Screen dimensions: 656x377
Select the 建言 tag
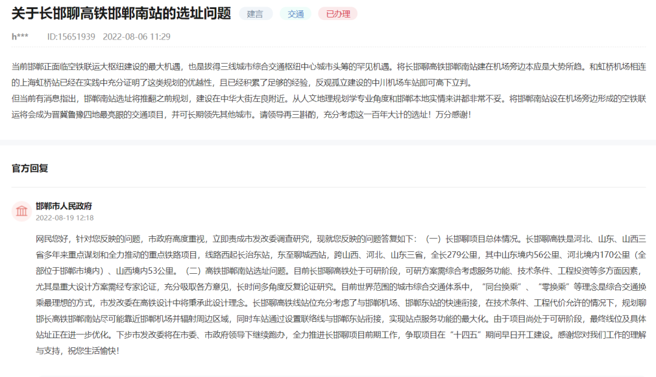click(x=255, y=14)
